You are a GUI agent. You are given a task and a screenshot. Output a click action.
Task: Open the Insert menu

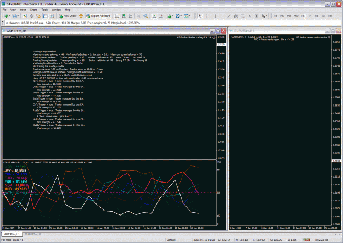pos(23,10)
